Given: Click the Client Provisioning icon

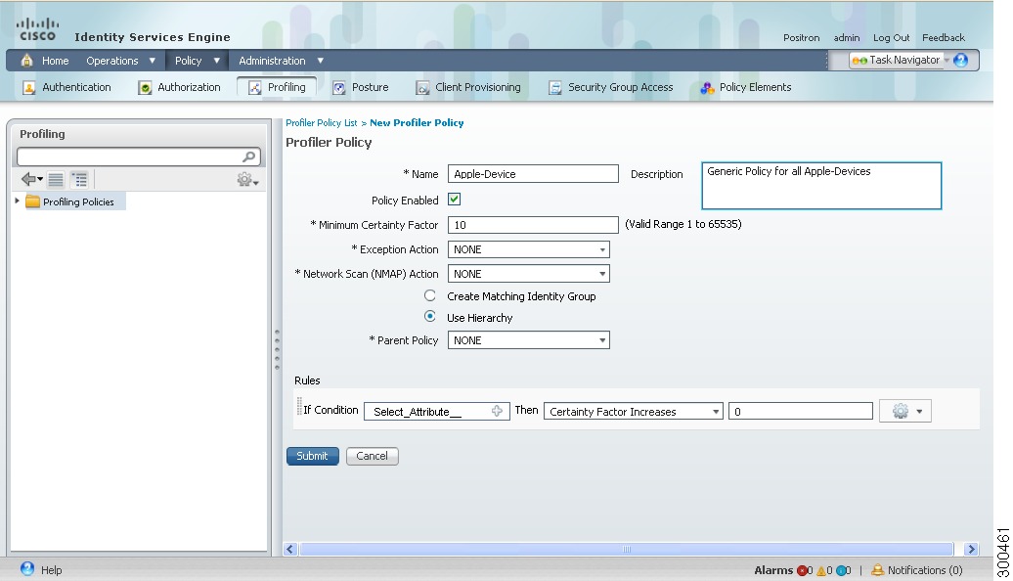Looking at the screenshot, I should tap(422, 88).
